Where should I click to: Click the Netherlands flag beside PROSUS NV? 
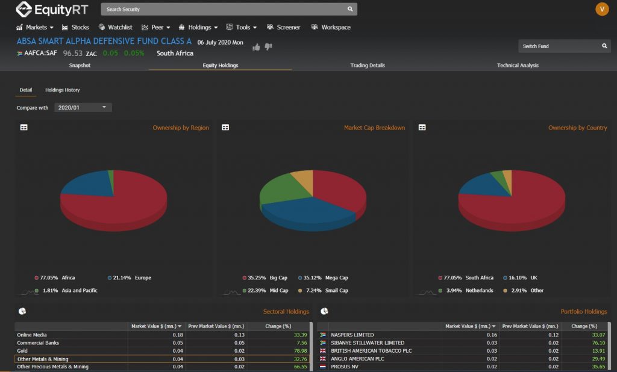323,367
